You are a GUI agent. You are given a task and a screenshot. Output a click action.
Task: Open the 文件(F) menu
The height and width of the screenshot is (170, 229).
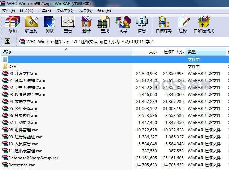pos(9,11)
